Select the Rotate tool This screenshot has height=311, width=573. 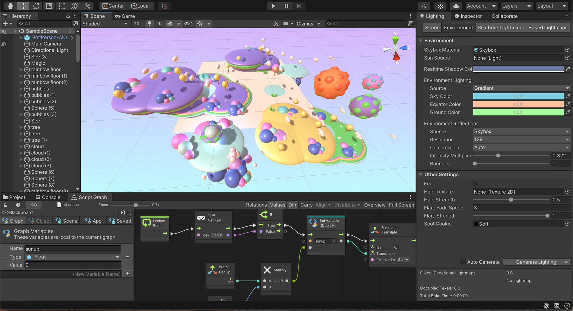[x=36, y=6]
